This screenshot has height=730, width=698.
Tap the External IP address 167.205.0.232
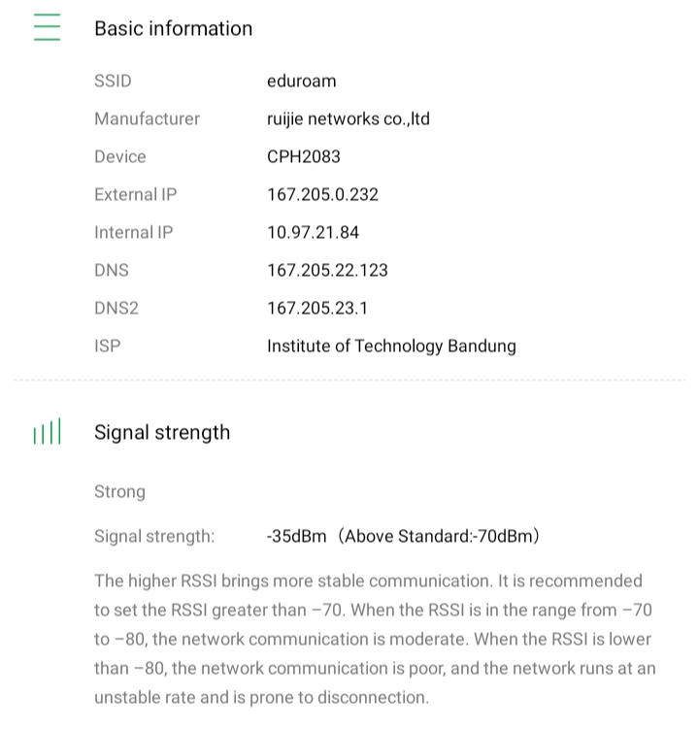tap(322, 194)
